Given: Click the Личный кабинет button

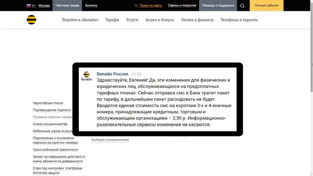Looking at the screenshot, I should (x=267, y=5).
